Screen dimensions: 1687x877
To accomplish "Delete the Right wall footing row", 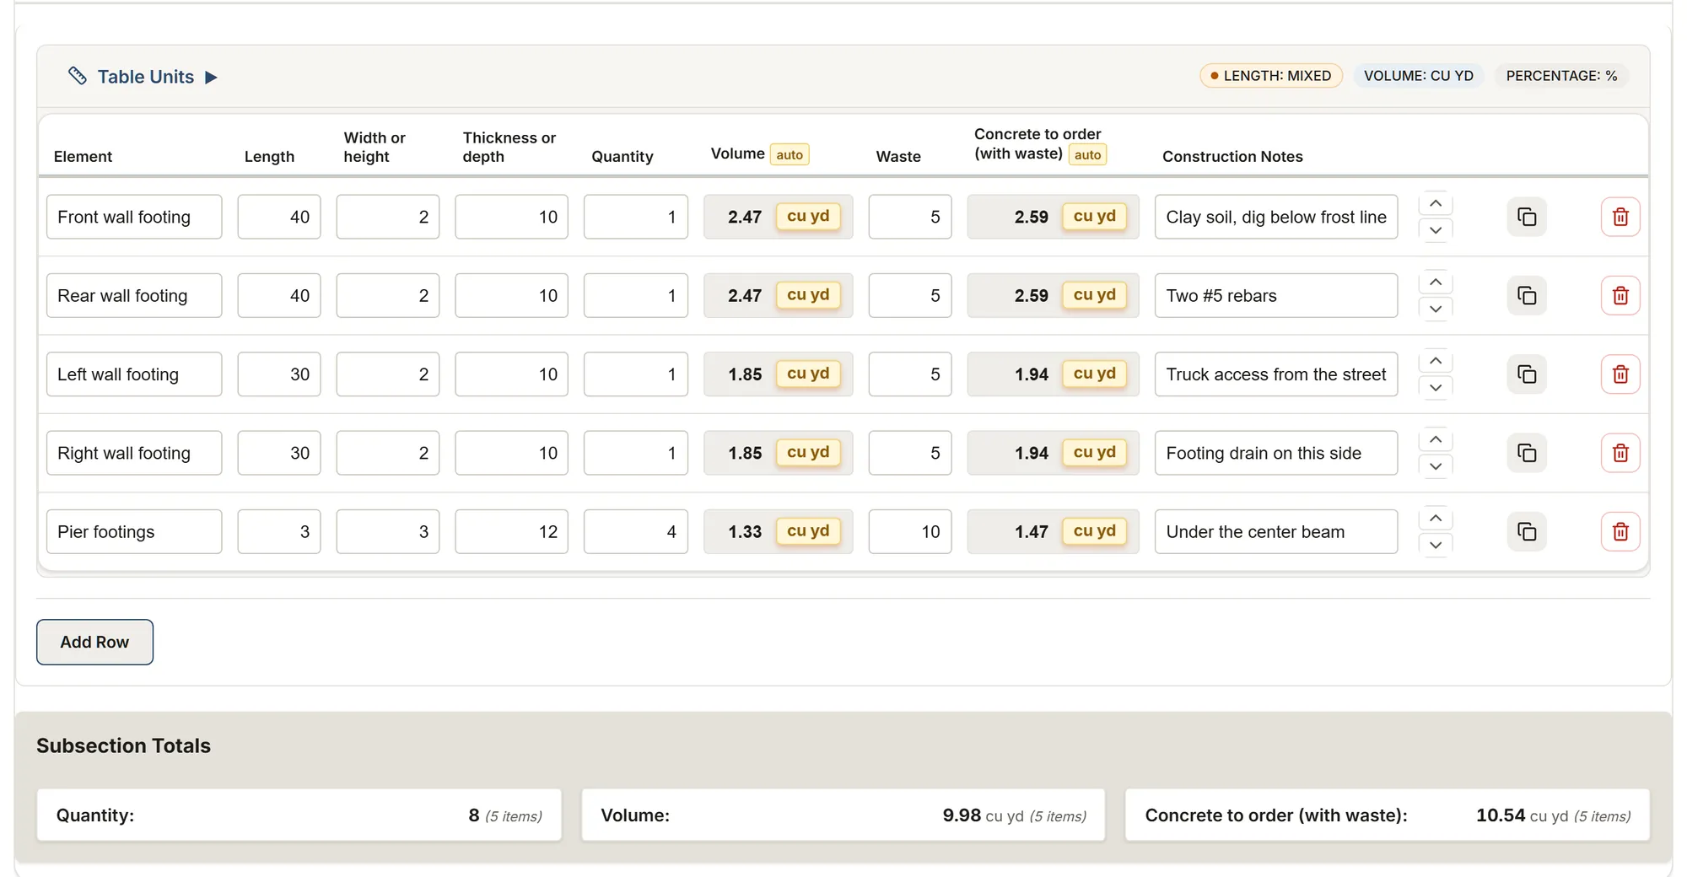I will tap(1620, 453).
